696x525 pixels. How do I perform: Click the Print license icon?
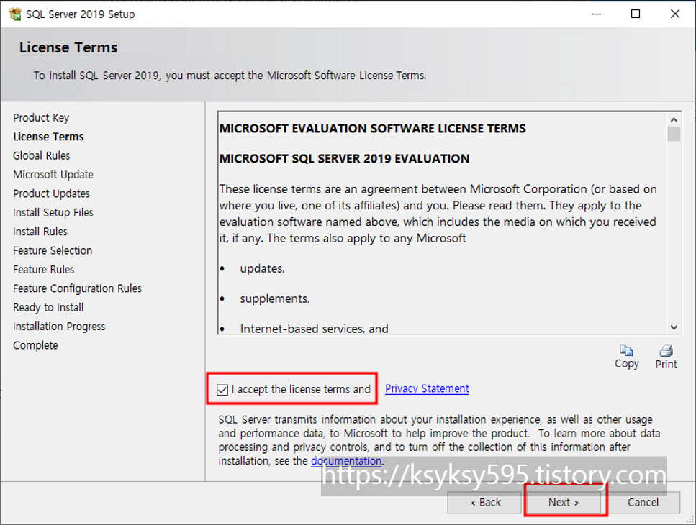[x=666, y=351]
